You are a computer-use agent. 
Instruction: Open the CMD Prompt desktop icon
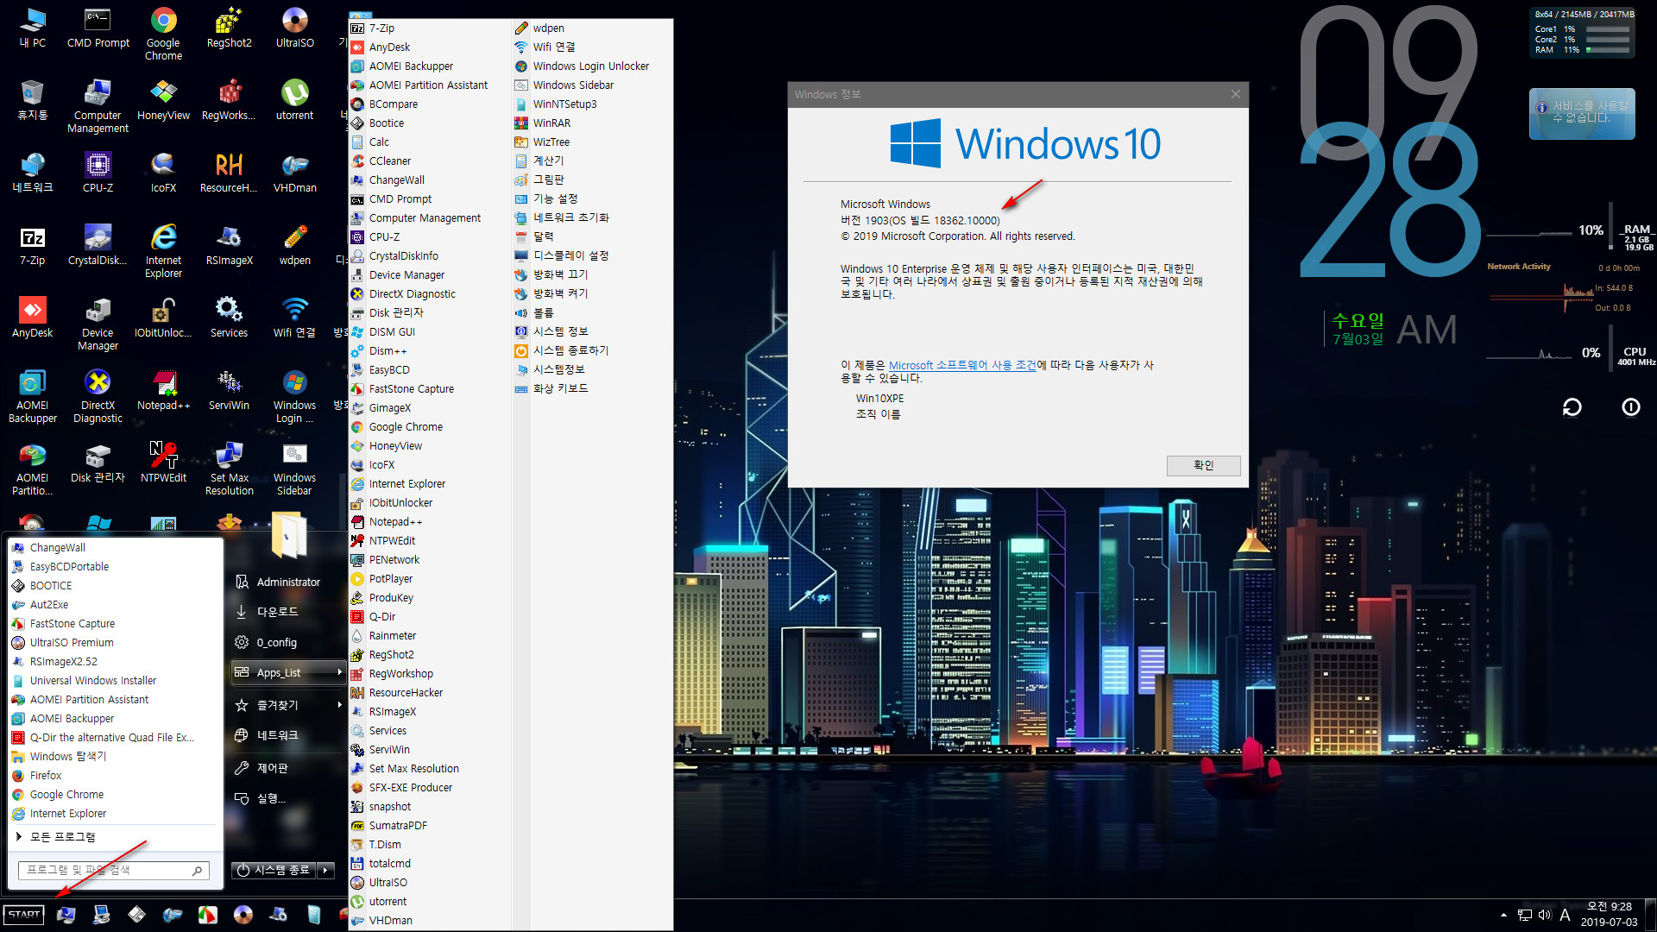pos(98,28)
